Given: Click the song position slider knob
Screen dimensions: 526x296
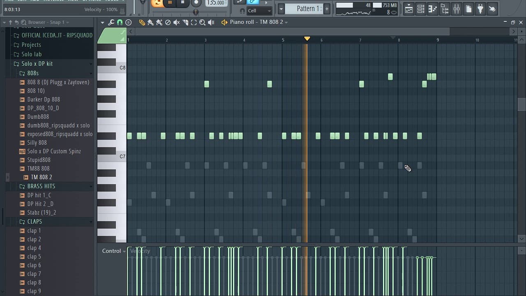Looking at the screenshot, I should pyautogui.click(x=196, y=12).
